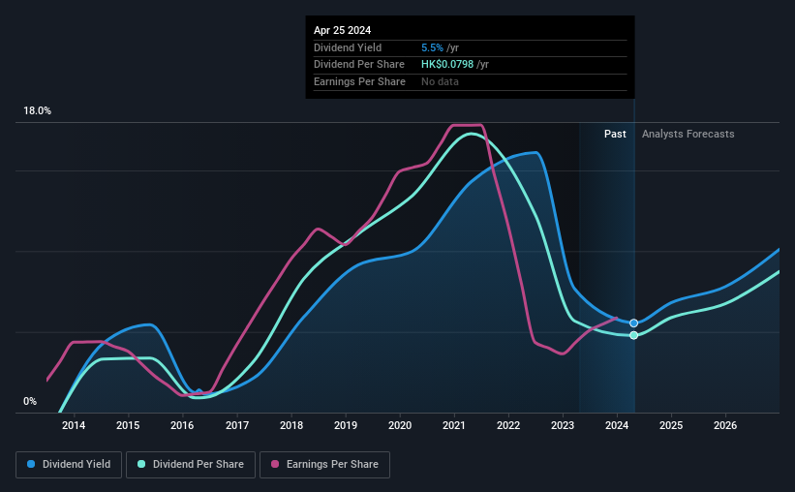Click the HK$0.0798 value in tooltip
This screenshot has height=492, width=795.
pyautogui.click(x=447, y=65)
